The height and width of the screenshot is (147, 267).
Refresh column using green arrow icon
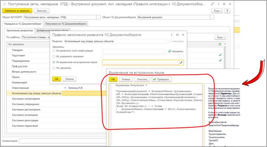[220, 44]
